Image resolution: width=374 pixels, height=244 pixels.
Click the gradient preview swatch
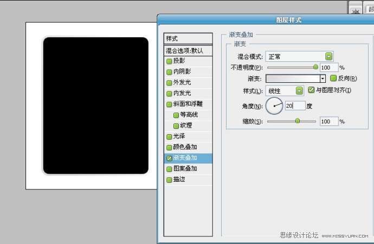[293, 78]
